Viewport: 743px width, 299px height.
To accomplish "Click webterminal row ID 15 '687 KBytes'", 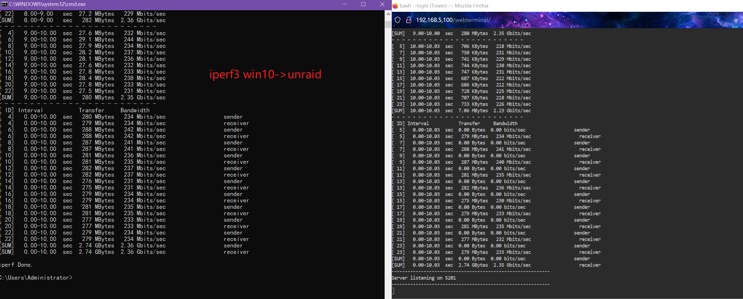I will [461, 78].
